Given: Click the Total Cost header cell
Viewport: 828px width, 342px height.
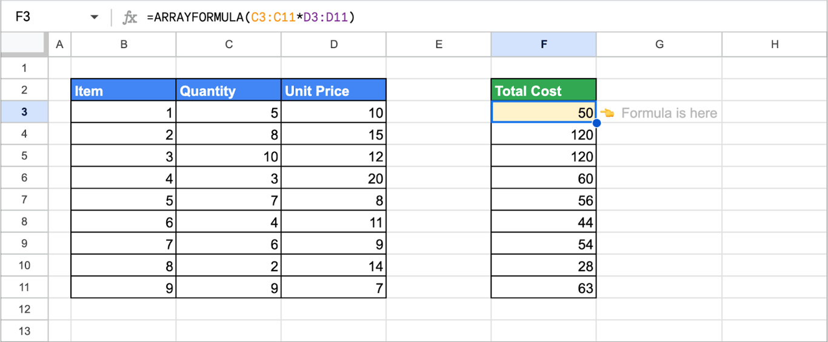Looking at the screenshot, I should pyautogui.click(x=544, y=90).
